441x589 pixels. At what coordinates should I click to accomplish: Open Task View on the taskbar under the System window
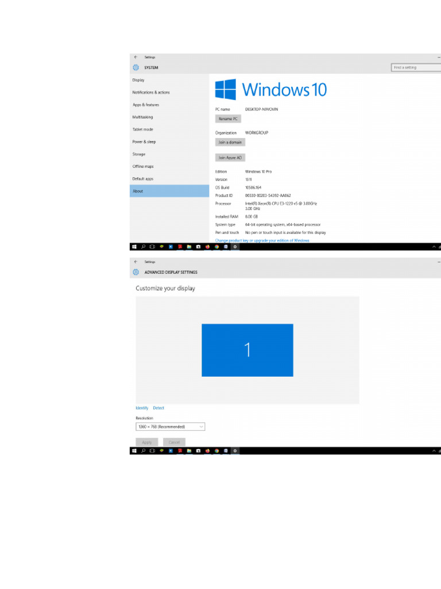coord(152,247)
